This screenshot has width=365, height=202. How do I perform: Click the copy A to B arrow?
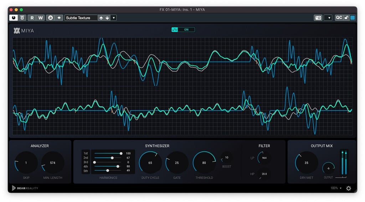(59, 18)
